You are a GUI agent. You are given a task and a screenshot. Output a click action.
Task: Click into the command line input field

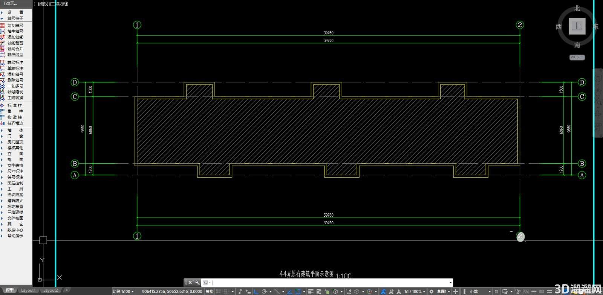pyautogui.click(x=330, y=283)
